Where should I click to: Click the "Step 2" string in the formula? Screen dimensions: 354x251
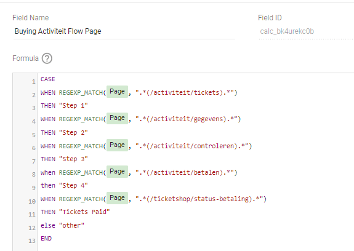tap(73, 132)
